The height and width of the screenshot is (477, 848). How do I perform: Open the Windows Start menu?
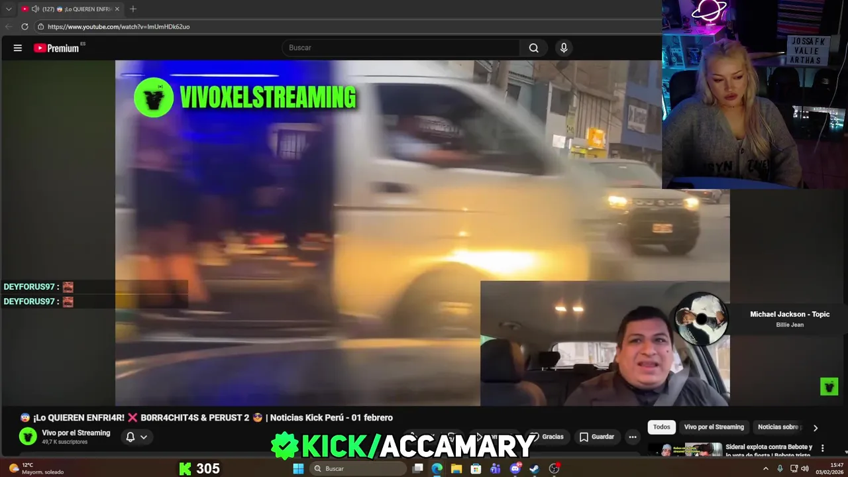point(298,468)
